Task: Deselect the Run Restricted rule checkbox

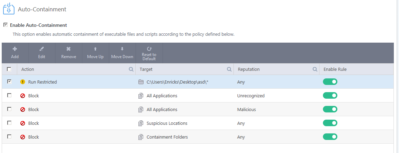Action: coord(9,82)
